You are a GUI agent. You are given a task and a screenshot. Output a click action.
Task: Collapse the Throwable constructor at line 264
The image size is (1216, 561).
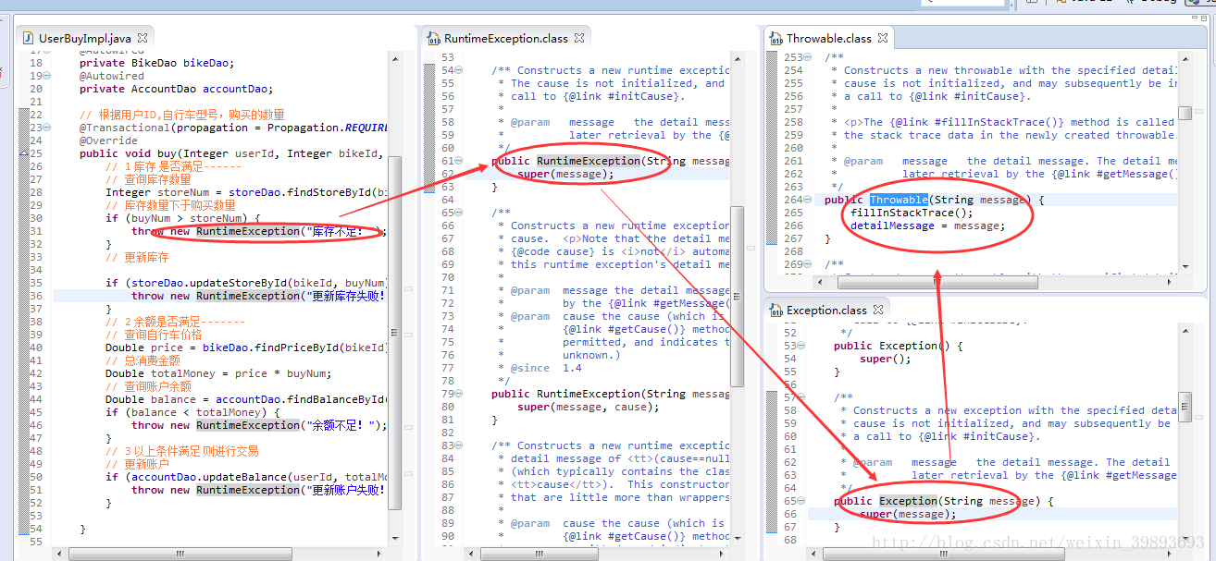coord(807,199)
